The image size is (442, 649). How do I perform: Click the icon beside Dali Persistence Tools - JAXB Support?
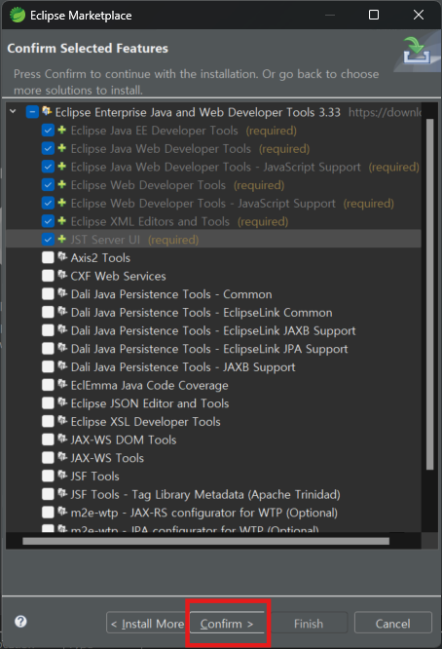click(x=62, y=365)
